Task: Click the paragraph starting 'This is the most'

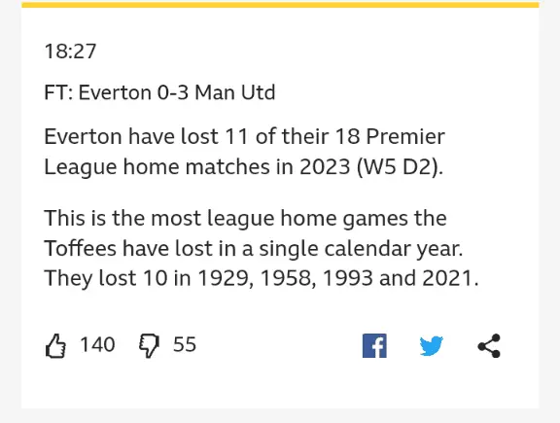Action: 262,248
